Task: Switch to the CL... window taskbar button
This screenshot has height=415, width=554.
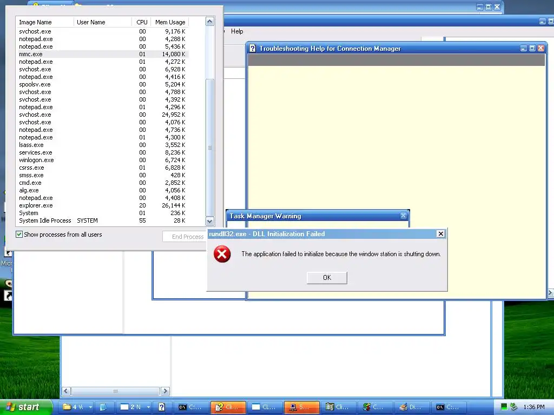Action: click(265, 407)
